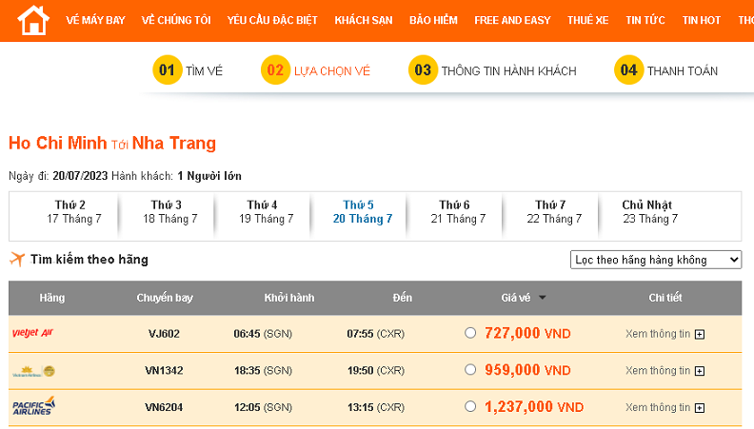Open the TIN TỨC menu
Screen dimensions: 754x429
tap(645, 20)
